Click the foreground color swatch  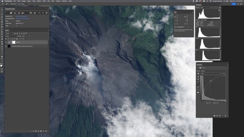[1, 65]
